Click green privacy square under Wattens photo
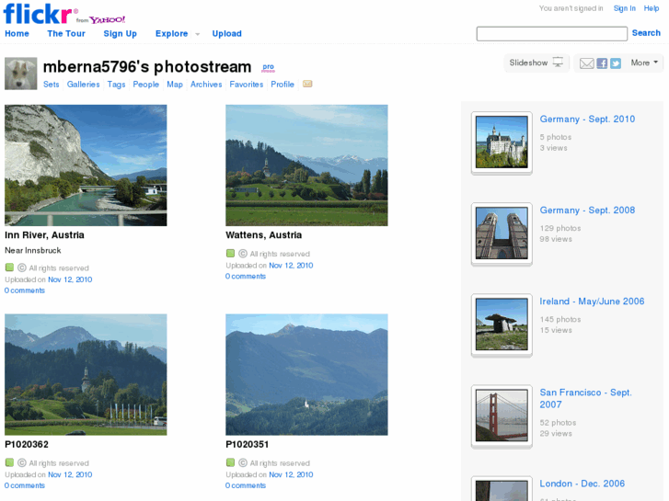 230,254
